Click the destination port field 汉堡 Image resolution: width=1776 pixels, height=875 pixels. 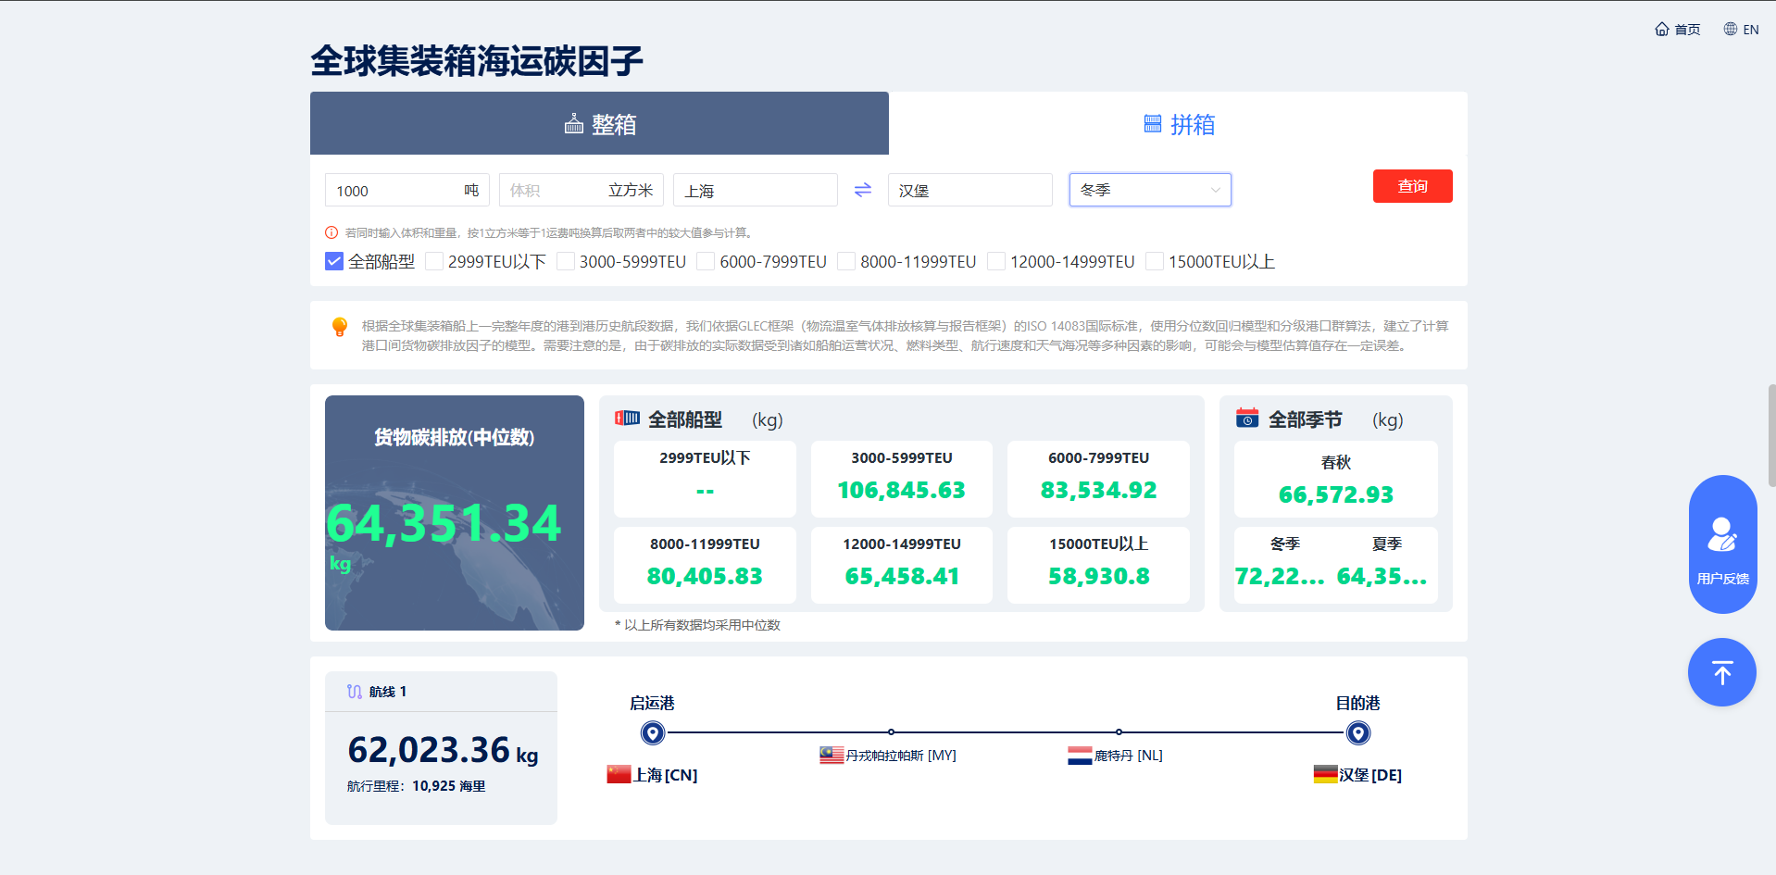point(970,190)
